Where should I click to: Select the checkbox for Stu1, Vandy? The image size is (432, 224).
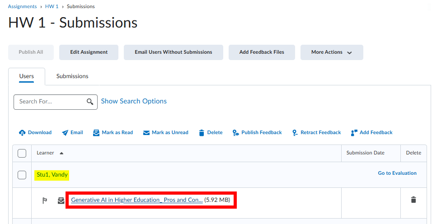click(x=22, y=175)
